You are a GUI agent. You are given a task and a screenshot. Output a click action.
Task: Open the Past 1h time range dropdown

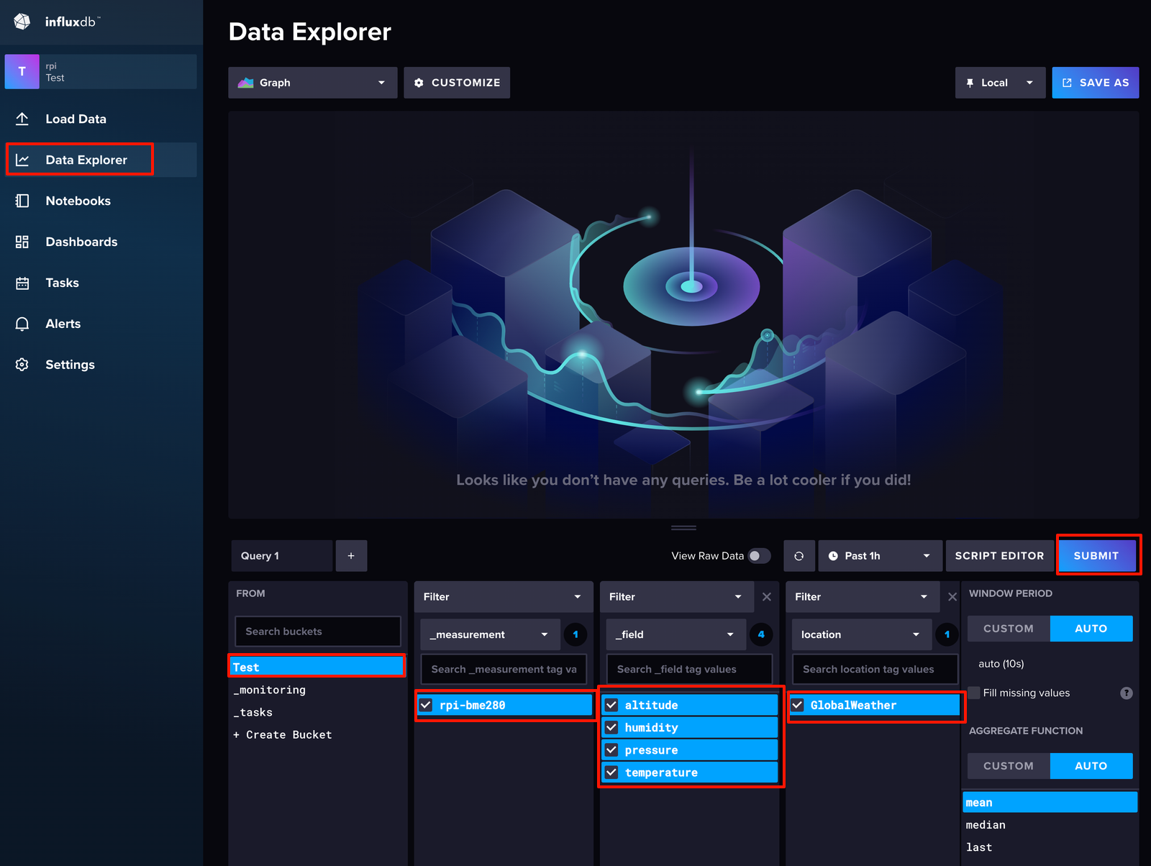point(881,556)
